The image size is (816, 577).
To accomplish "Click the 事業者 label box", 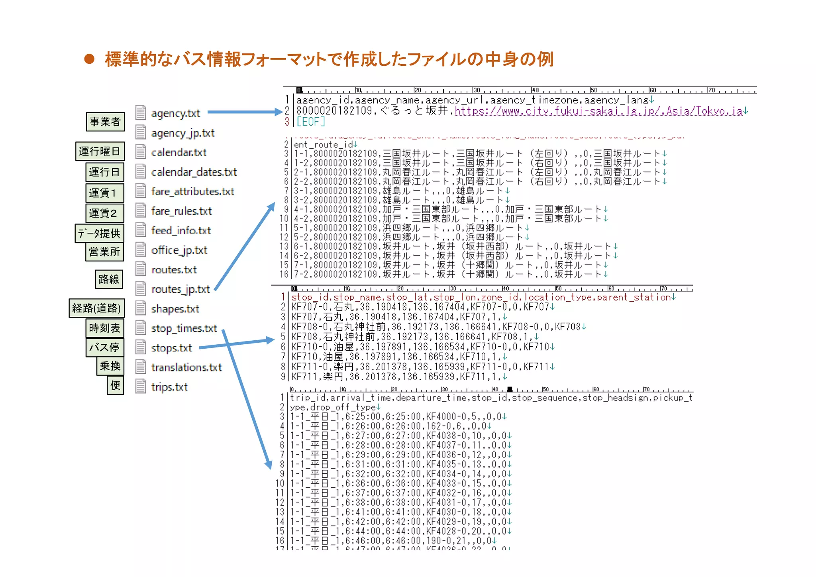I will point(105,122).
